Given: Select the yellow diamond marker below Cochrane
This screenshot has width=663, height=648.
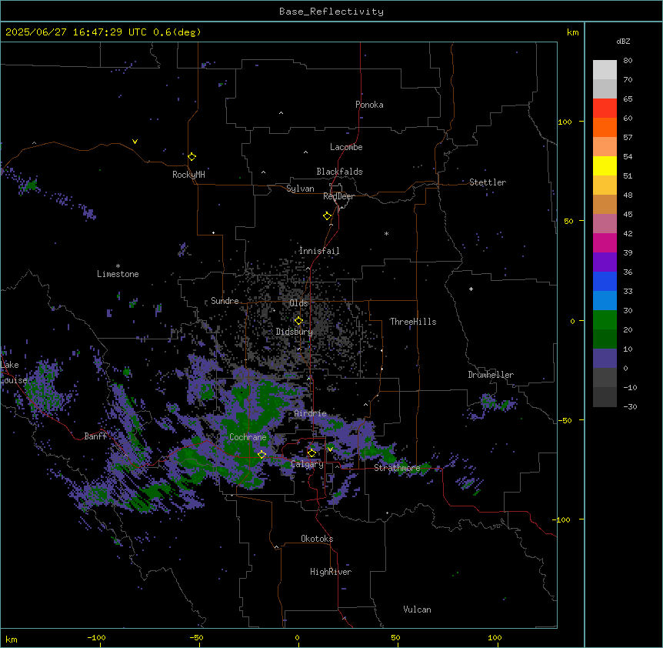Looking at the screenshot, I should pyautogui.click(x=262, y=455).
